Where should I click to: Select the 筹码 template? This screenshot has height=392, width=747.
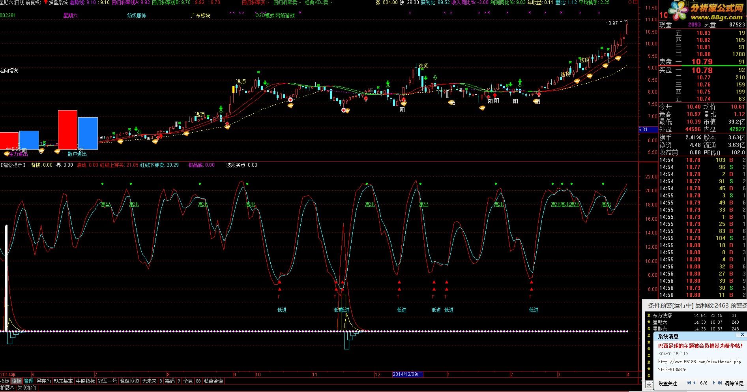[x=170, y=381]
